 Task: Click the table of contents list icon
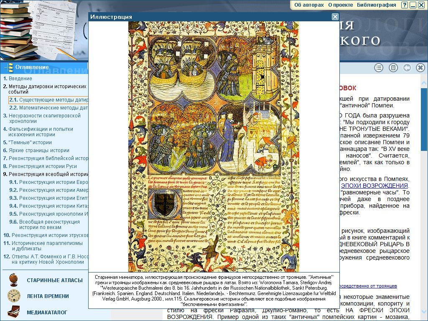[x=379, y=67]
